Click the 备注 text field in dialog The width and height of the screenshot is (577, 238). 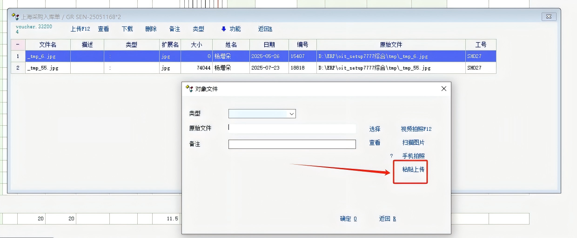tap(292, 144)
